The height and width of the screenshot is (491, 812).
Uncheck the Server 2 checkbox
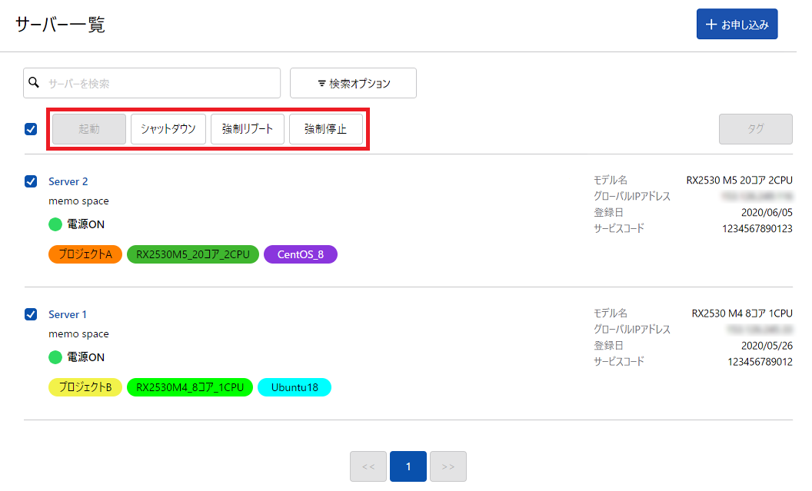coord(31,181)
